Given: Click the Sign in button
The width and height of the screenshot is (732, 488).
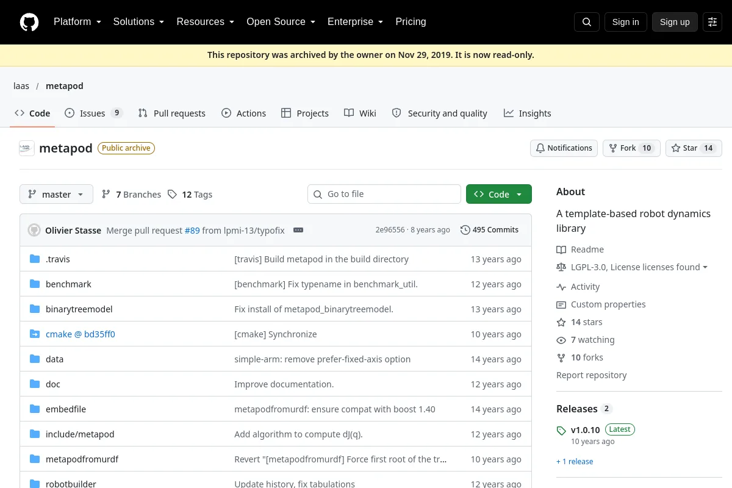Looking at the screenshot, I should click(x=625, y=22).
